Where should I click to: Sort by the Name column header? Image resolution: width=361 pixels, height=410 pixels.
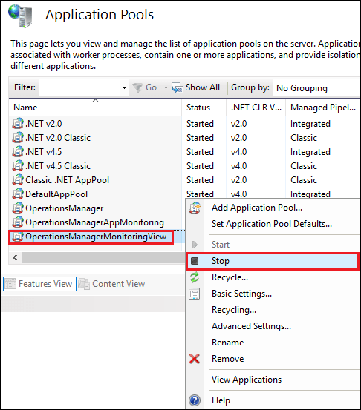(95, 108)
